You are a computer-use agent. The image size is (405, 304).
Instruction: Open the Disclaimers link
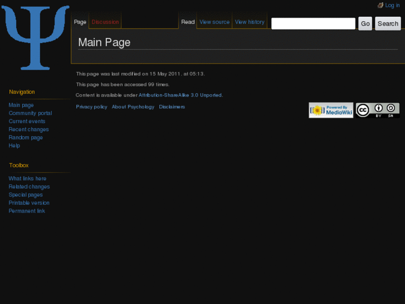(x=172, y=107)
